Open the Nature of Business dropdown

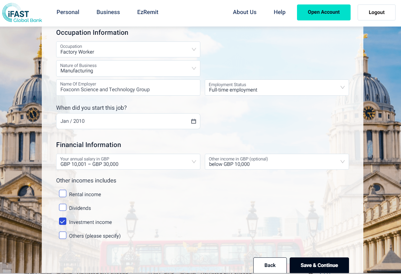[x=128, y=68]
